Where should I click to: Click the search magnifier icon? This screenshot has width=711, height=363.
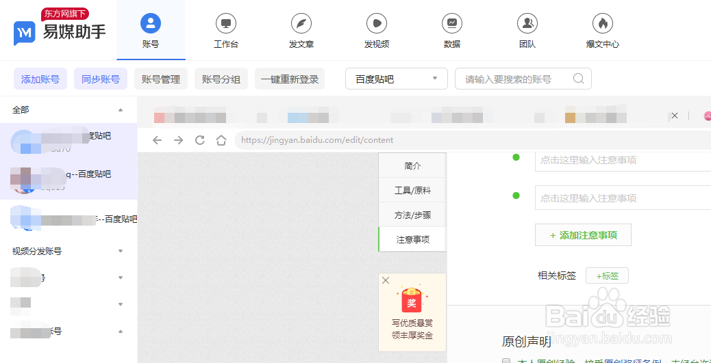point(578,79)
